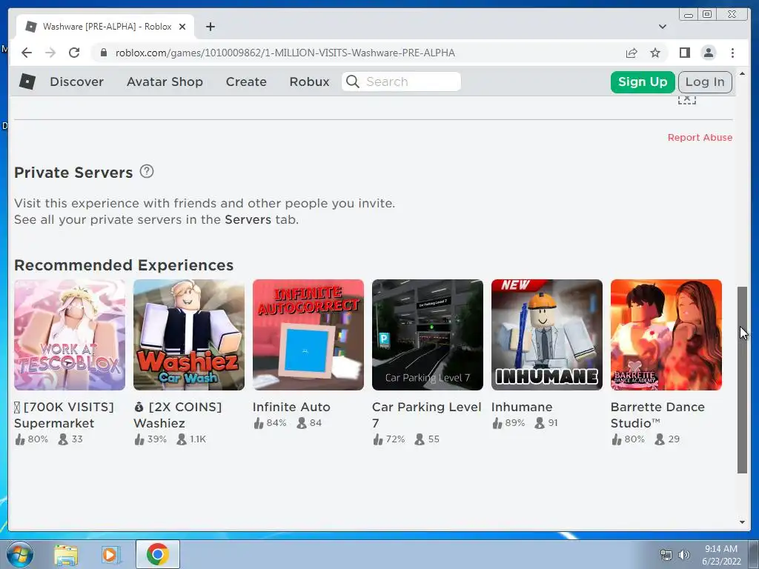Click the scrollbar down arrow

pos(742,522)
